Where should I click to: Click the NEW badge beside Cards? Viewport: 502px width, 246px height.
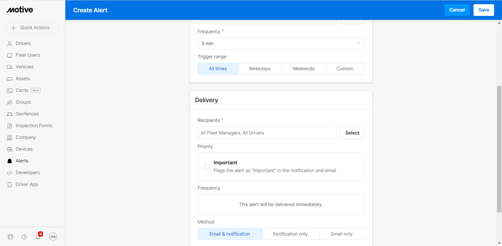click(36, 90)
